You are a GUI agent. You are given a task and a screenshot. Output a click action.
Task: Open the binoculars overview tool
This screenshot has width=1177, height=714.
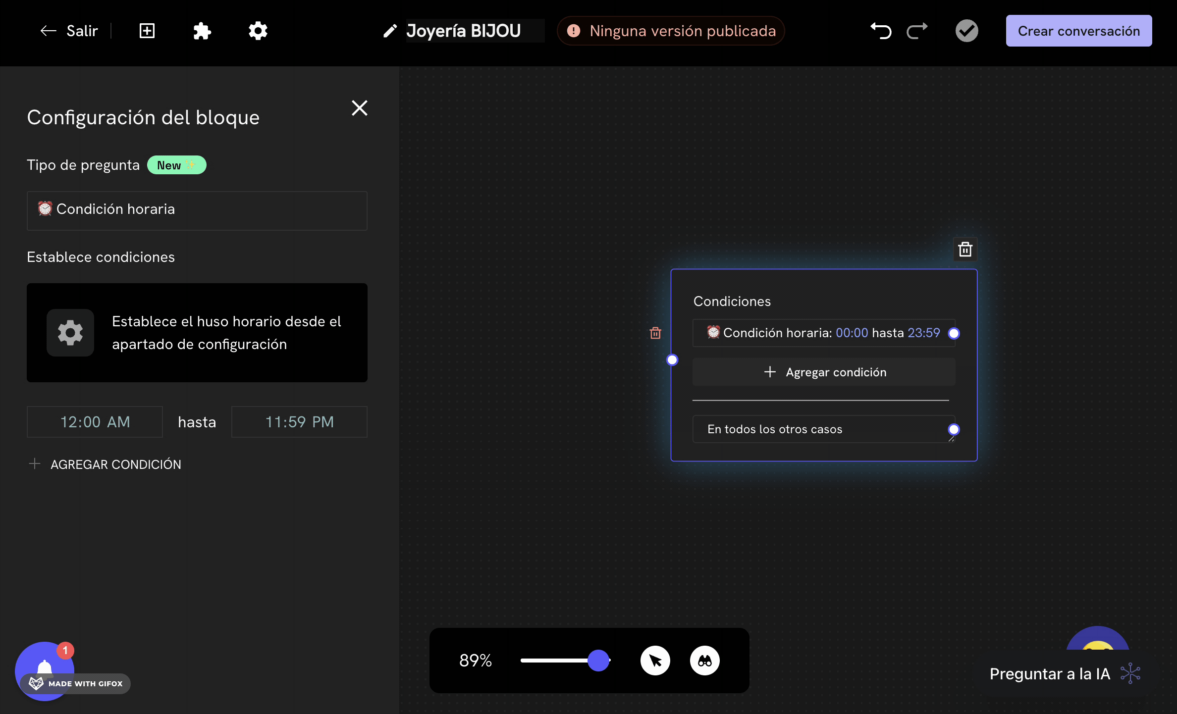coord(705,661)
